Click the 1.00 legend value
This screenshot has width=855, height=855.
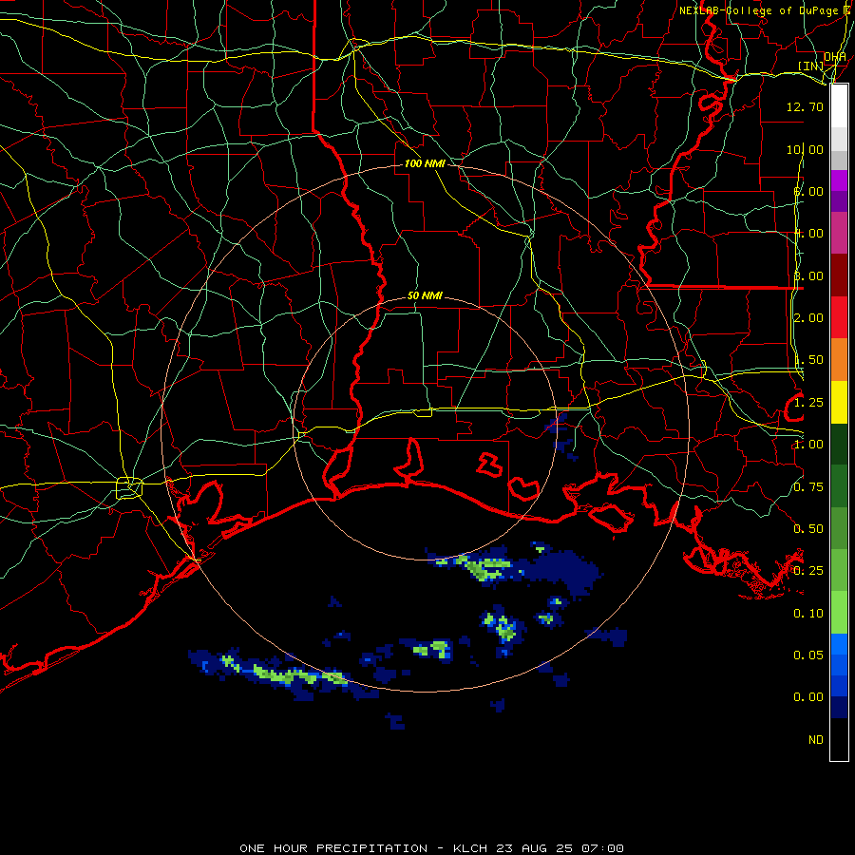click(x=808, y=445)
